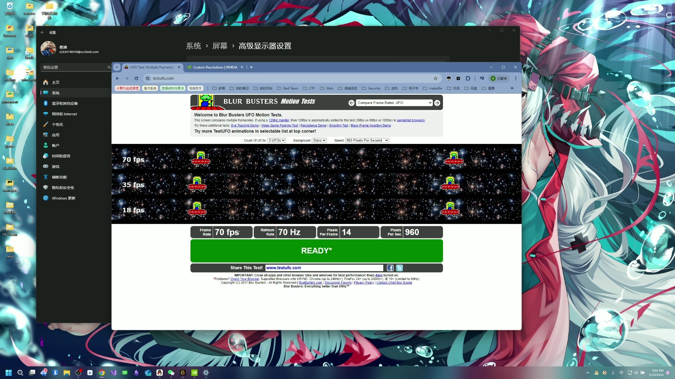Viewport: 675px width, 379px height.
Task: Open WeChat from the taskbar
Action: (x=171, y=373)
